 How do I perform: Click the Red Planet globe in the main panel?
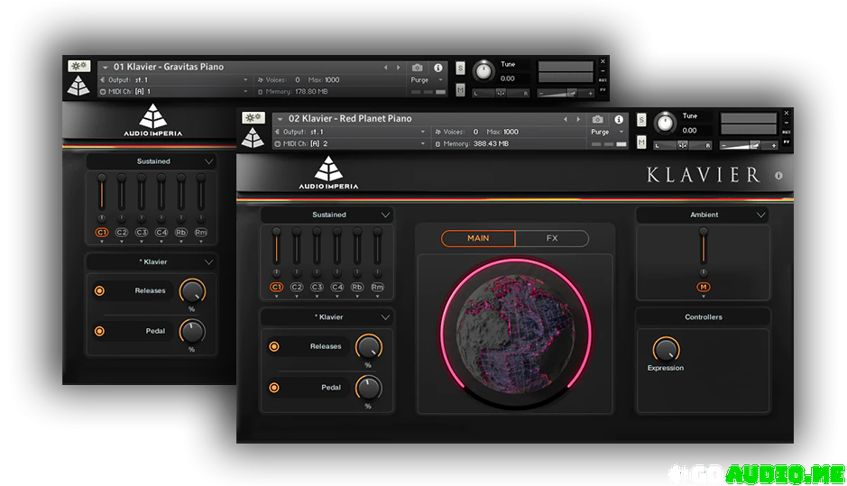(515, 331)
